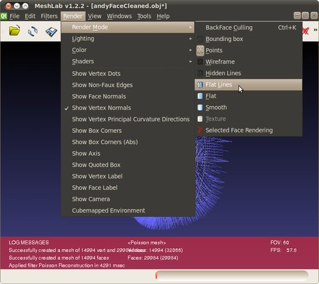Image resolution: width=319 pixels, height=284 pixels.
Task: Expand the Color submenu
Action: pyautogui.click(x=128, y=50)
